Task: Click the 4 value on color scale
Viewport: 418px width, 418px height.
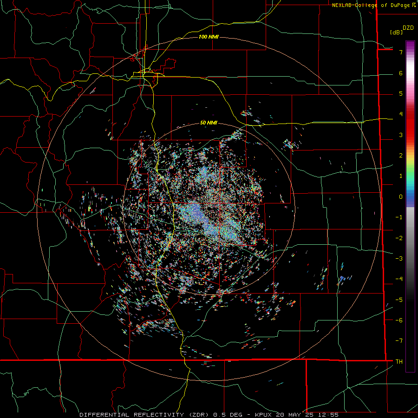Action: click(401, 114)
